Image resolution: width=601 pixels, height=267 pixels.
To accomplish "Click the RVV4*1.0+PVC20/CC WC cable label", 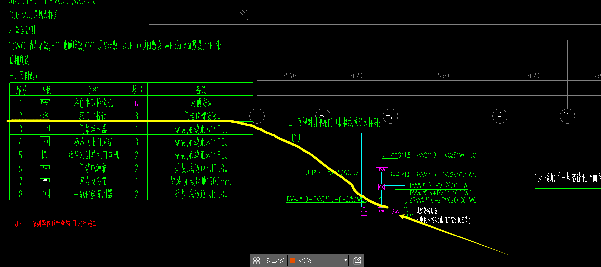I will coord(440,186).
